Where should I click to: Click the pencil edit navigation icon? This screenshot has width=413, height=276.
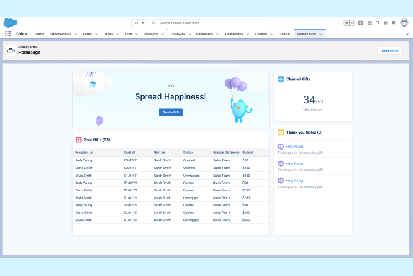pyautogui.click(x=407, y=34)
